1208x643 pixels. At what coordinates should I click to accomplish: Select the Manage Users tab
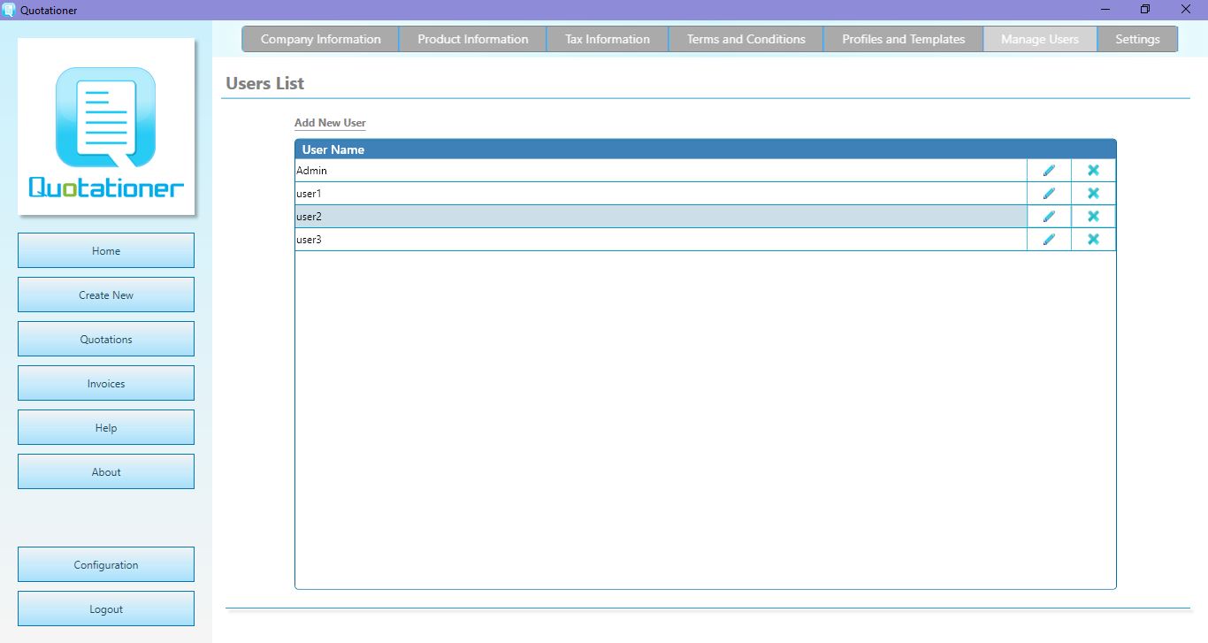pyautogui.click(x=1040, y=39)
